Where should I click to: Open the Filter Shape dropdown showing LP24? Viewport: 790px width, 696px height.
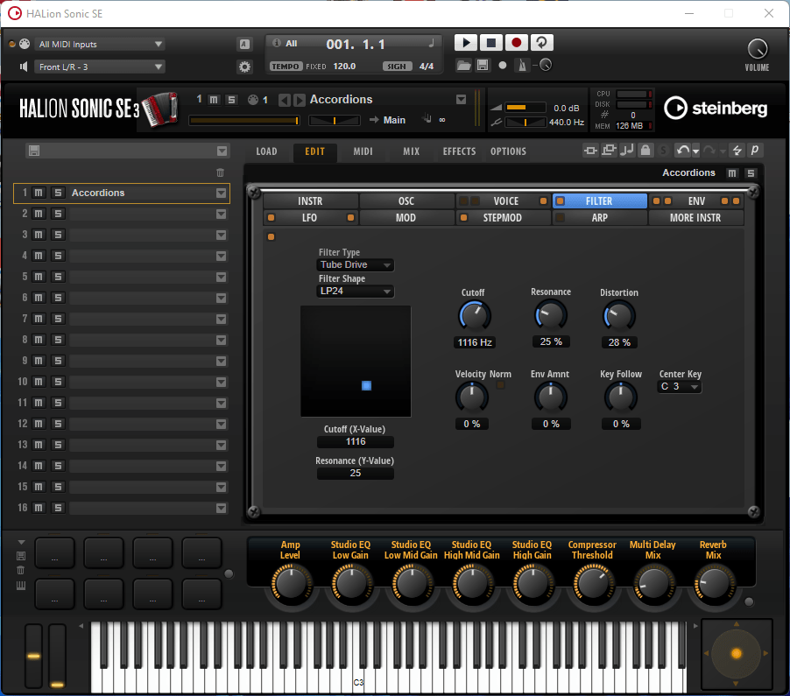(355, 291)
